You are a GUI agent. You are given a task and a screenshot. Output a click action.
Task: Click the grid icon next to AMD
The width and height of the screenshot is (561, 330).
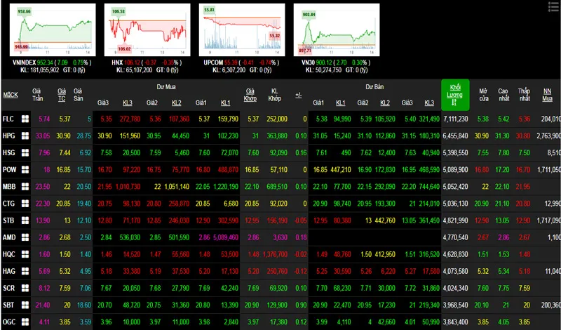(x=25, y=237)
